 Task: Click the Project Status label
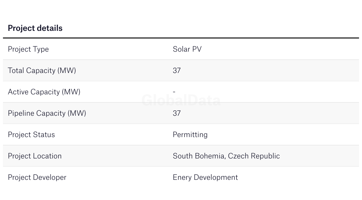point(31,135)
